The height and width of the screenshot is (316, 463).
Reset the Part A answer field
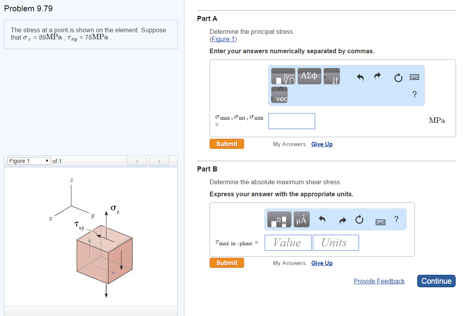point(398,78)
